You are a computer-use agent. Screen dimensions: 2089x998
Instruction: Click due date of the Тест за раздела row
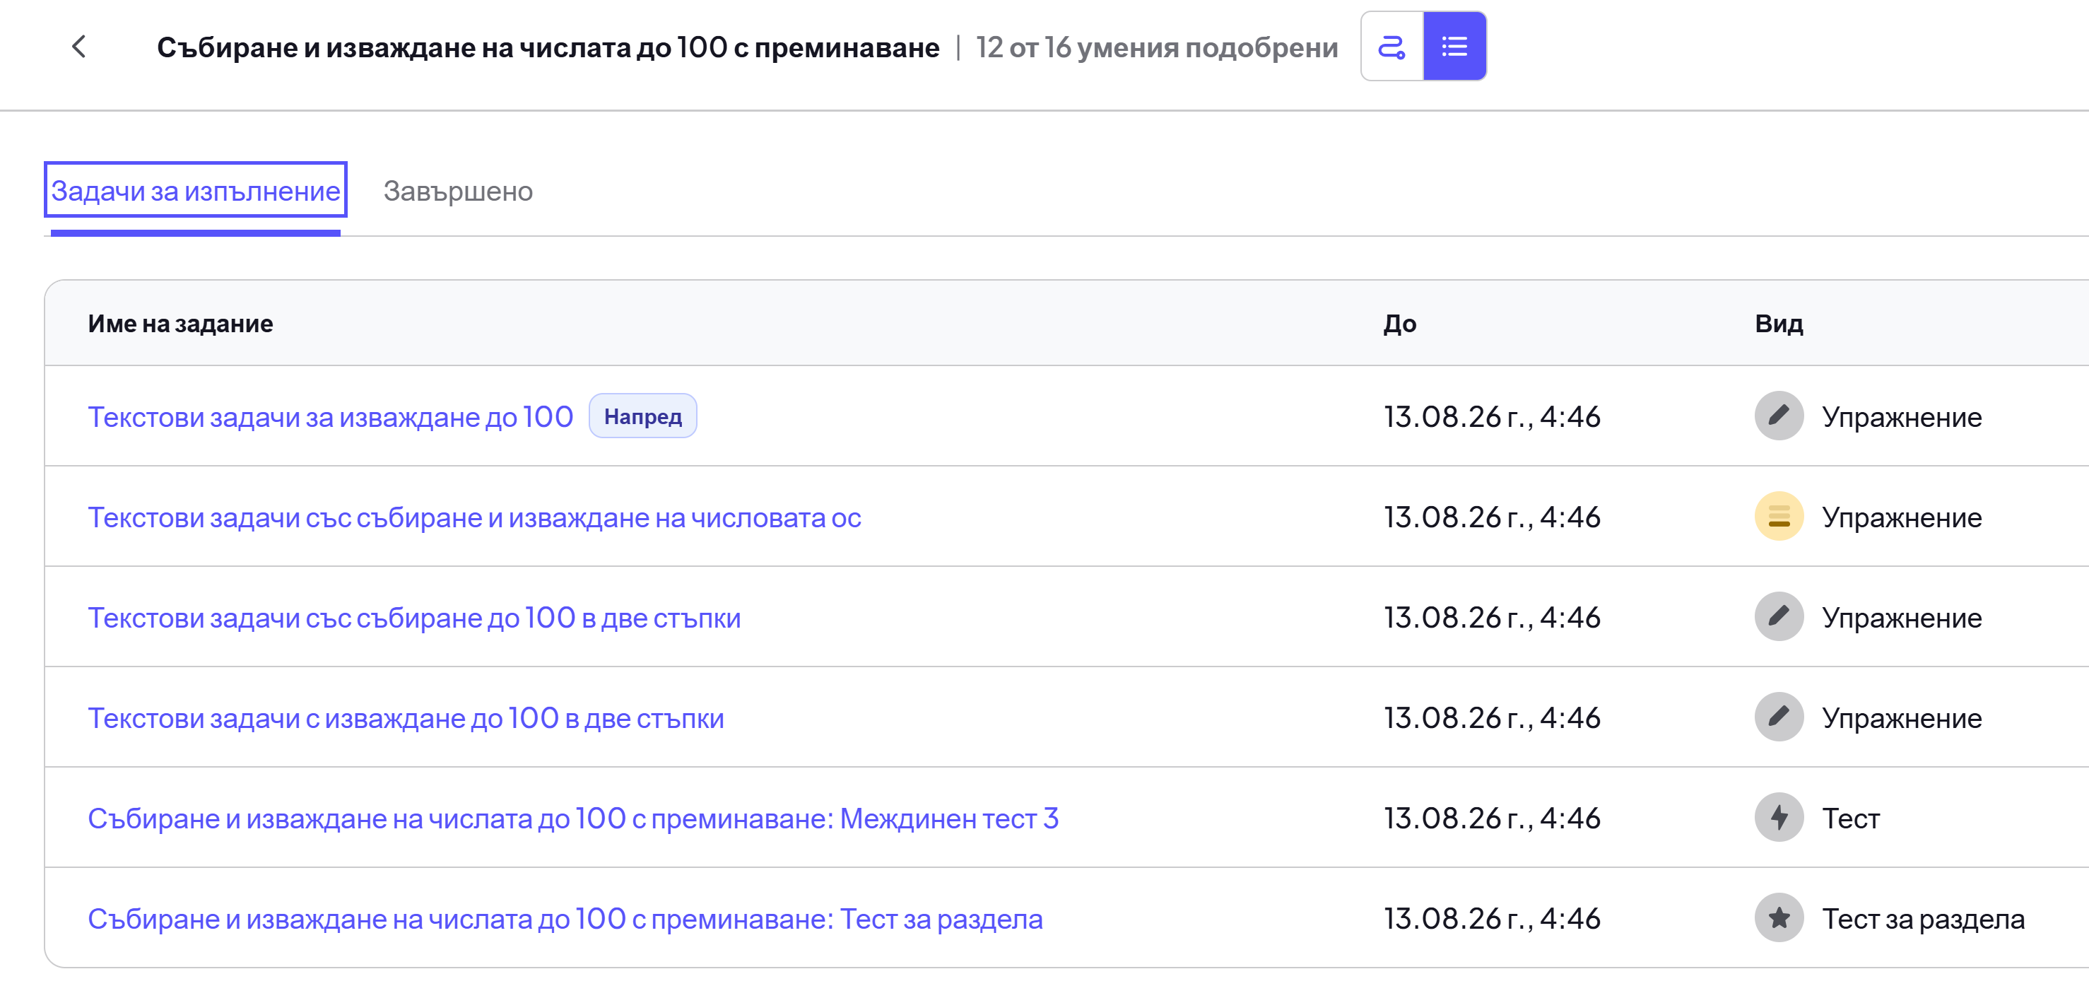tap(1492, 918)
